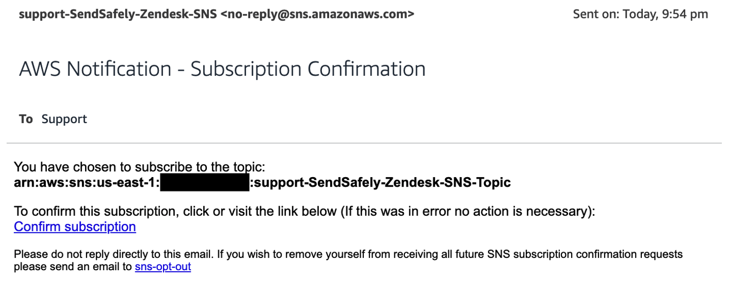Click the Confirm subscription link
Viewport: 730px width, 288px height.
[x=74, y=227]
